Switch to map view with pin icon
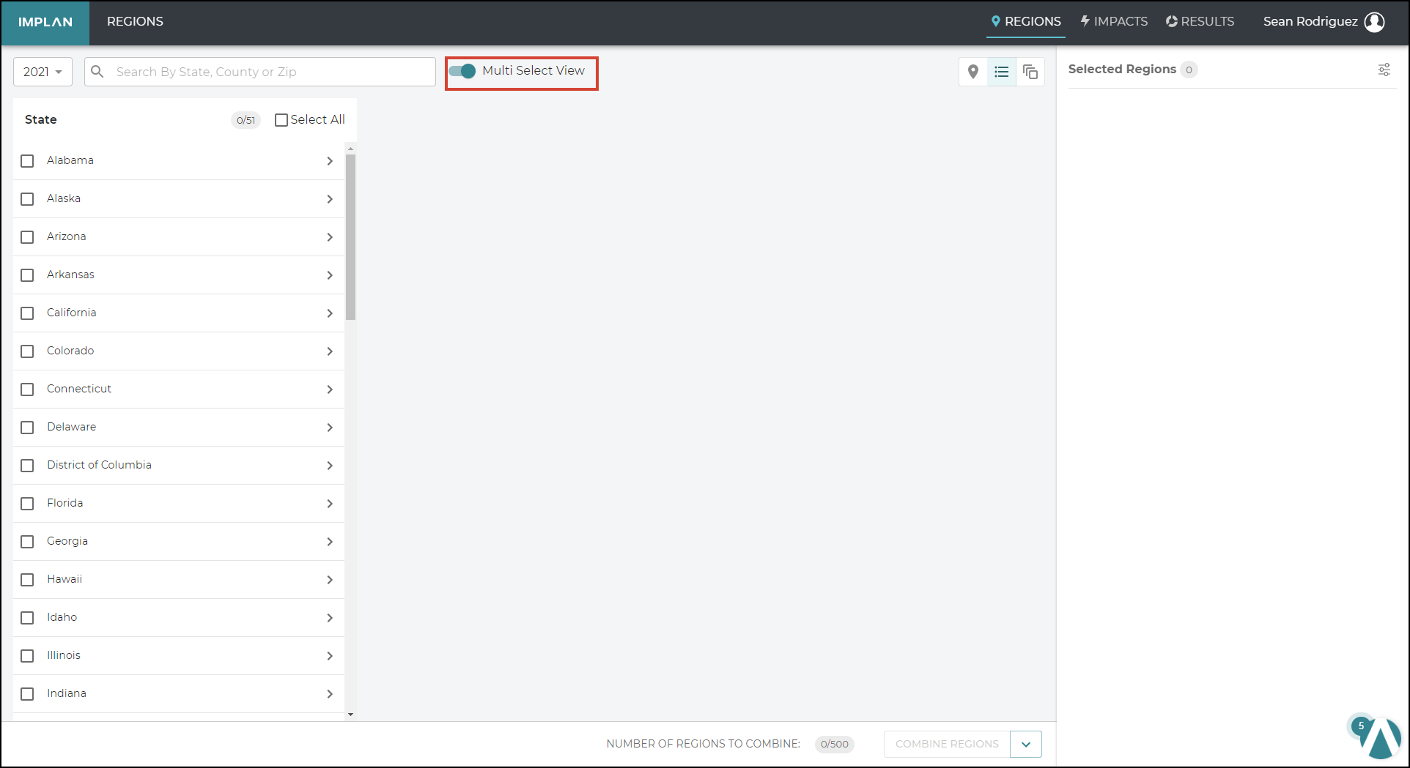This screenshot has width=1410, height=768. pyautogui.click(x=973, y=72)
